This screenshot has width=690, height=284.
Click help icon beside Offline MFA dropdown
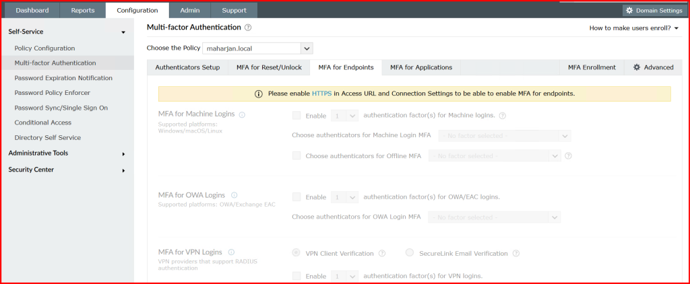[x=569, y=156]
